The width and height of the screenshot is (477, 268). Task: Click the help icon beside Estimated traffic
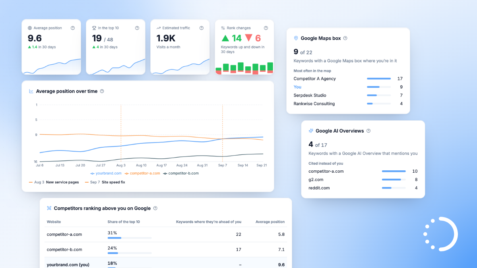(x=202, y=28)
